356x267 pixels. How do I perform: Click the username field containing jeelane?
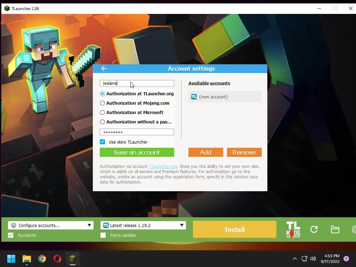(137, 83)
